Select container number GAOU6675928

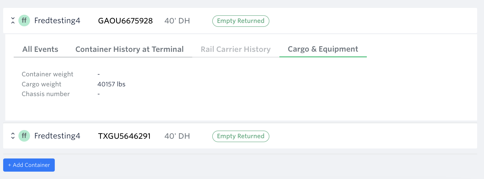[125, 21]
